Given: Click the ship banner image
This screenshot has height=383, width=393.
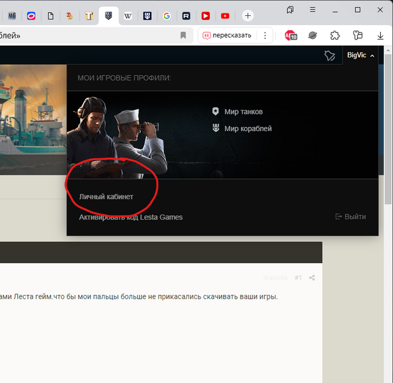Looking at the screenshot, I should coord(33,119).
